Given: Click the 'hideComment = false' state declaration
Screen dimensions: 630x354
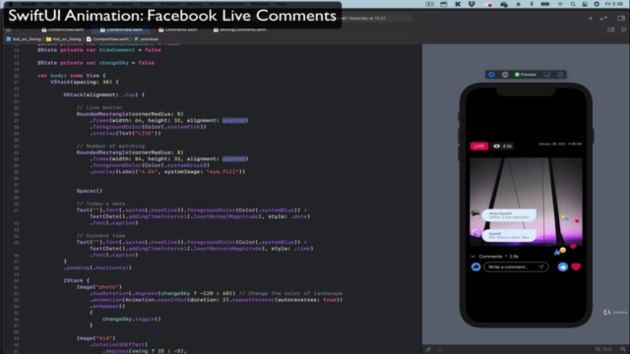Looking at the screenshot, I should pos(99,50).
